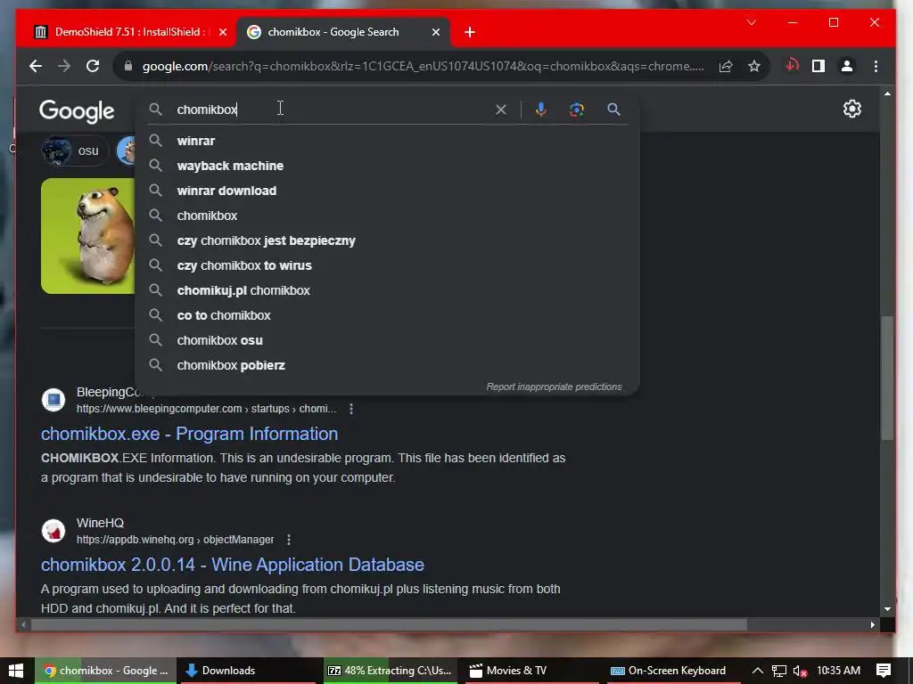Open On-Screen Keyboard from the taskbar
This screenshot has width=913, height=684.
coord(673,671)
